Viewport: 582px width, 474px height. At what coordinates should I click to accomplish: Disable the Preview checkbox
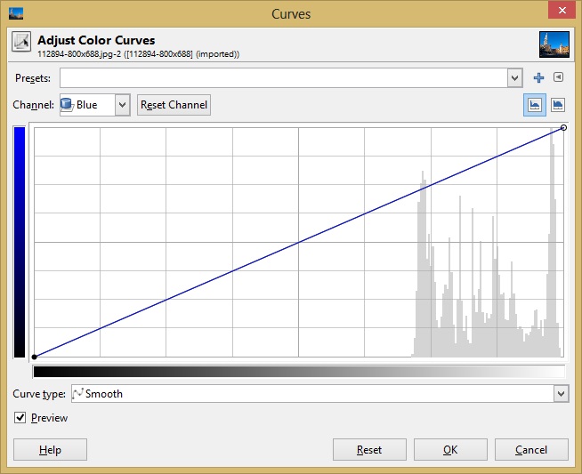pos(20,418)
